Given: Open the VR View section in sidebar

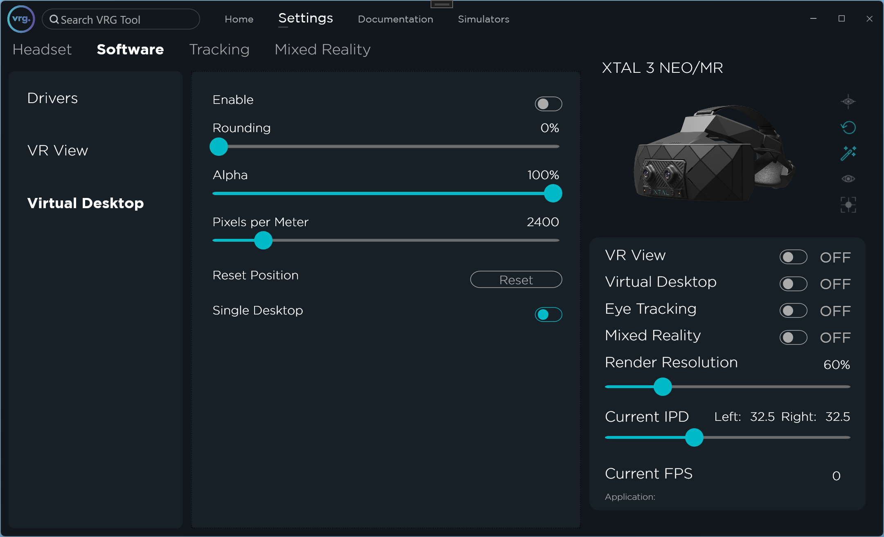Looking at the screenshot, I should (58, 151).
